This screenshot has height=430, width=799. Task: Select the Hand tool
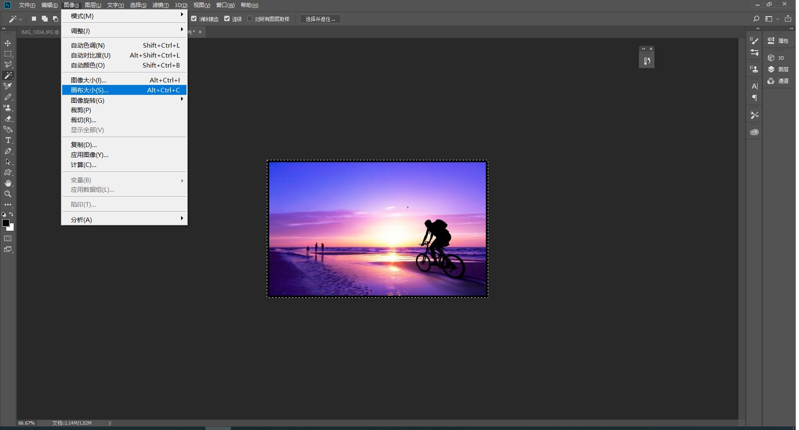point(8,183)
